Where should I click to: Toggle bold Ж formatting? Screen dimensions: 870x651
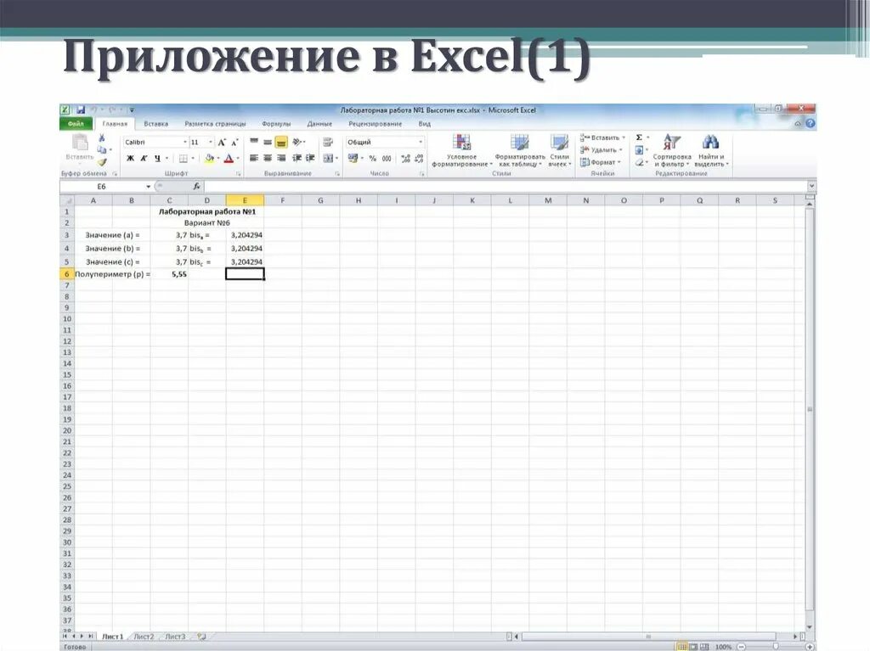(x=130, y=159)
